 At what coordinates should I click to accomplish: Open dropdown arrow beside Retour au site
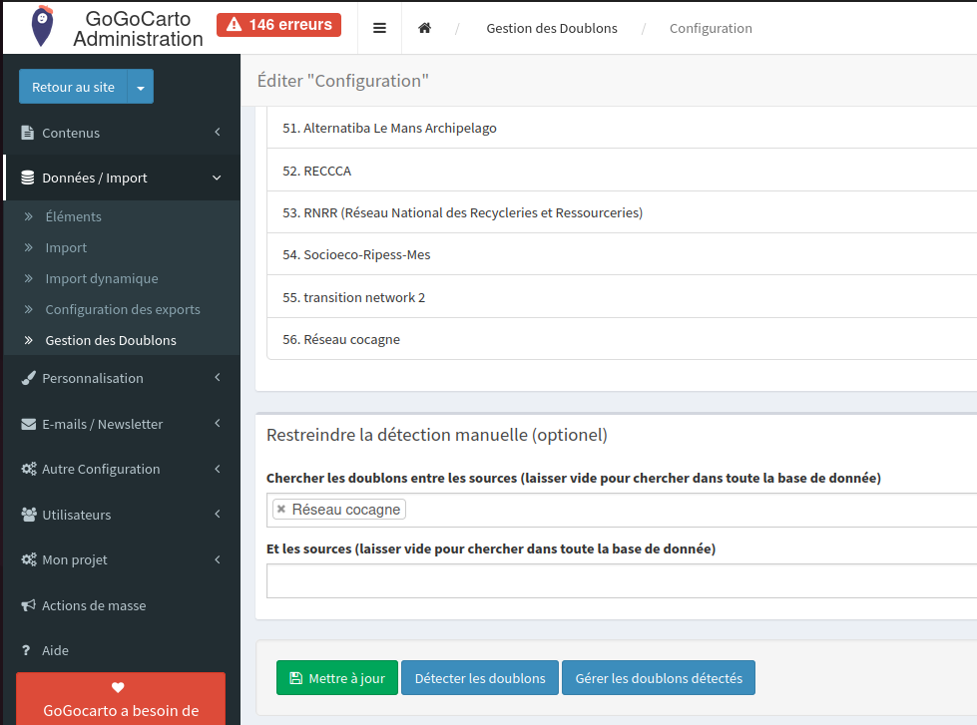point(141,87)
